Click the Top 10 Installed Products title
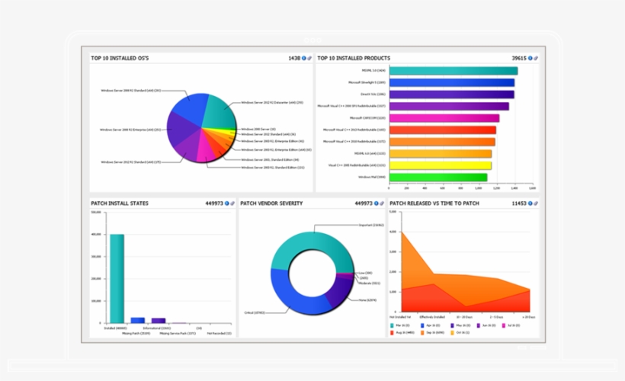 pos(354,58)
